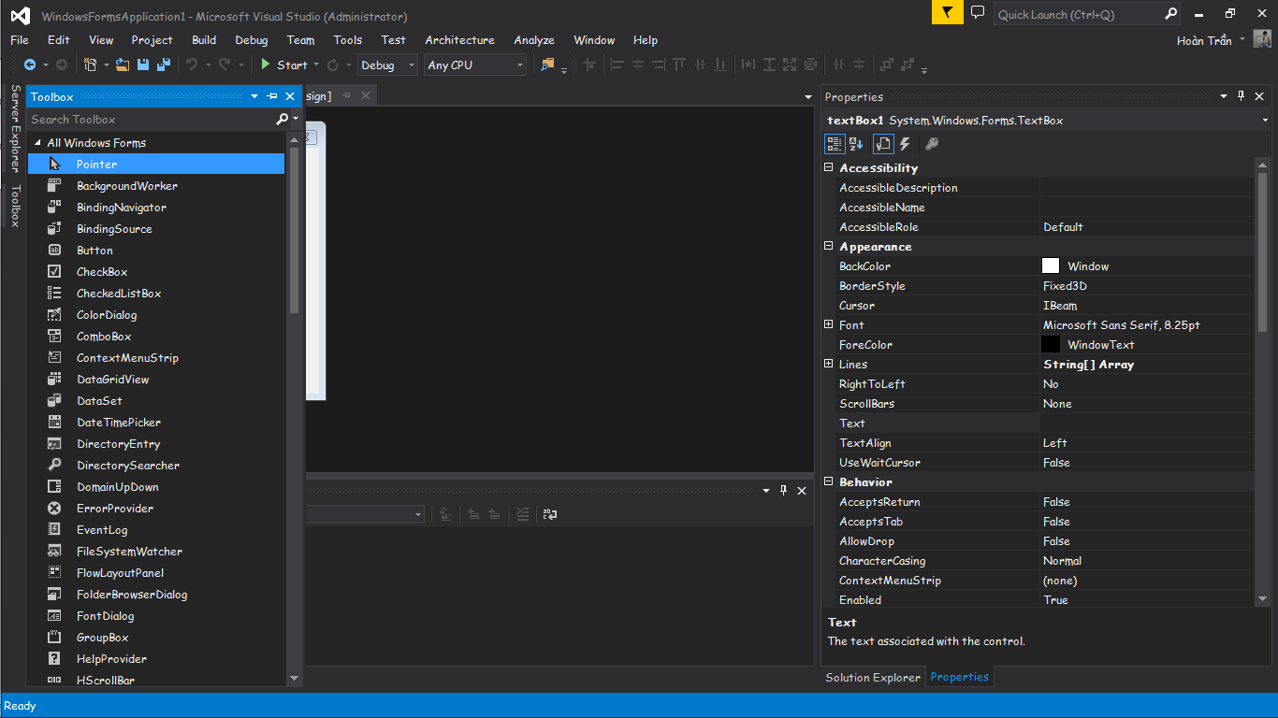Click the New Project toolbar icon
The height and width of the screenshot is (718, 1278).
coord(90,65)
